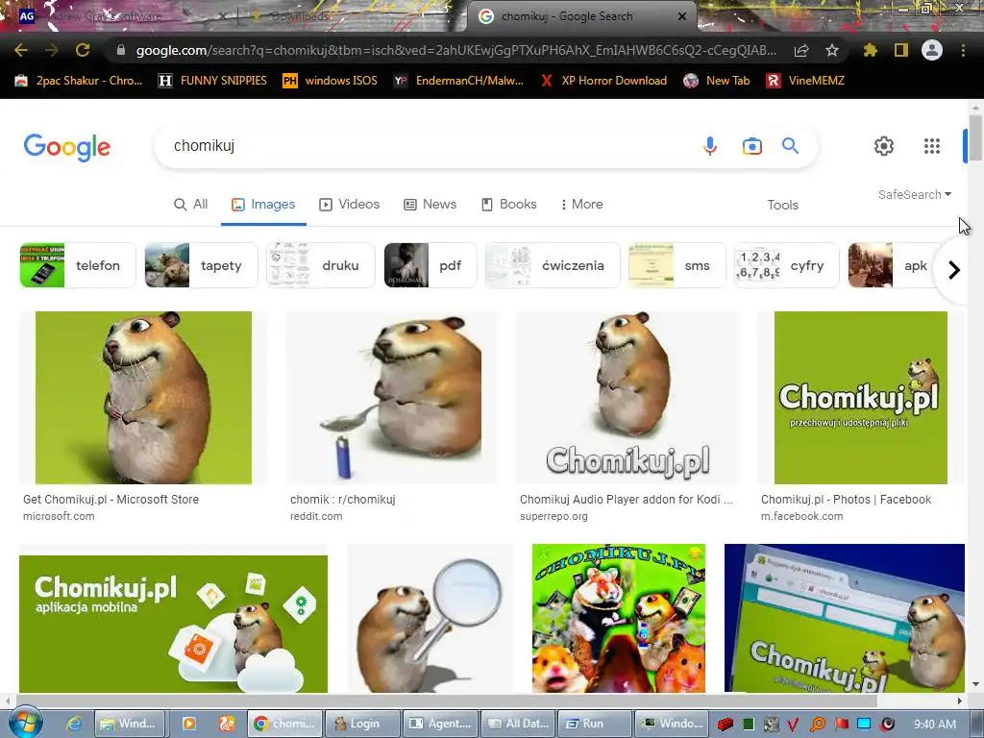
Task: Open Google quick settings gear
Action: click(x=884, y=146)
